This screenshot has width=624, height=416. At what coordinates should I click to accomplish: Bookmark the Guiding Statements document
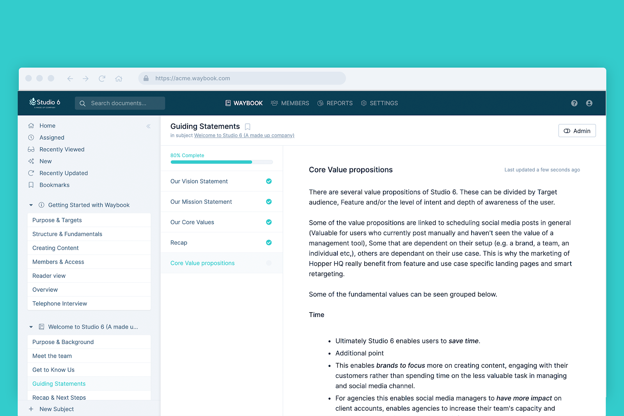point(247,127)
